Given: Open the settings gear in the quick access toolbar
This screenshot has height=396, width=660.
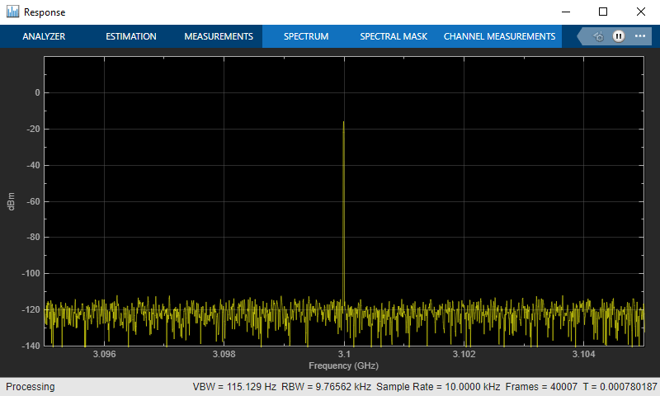Looking at the screenshot, I should [x=599, y=36].
